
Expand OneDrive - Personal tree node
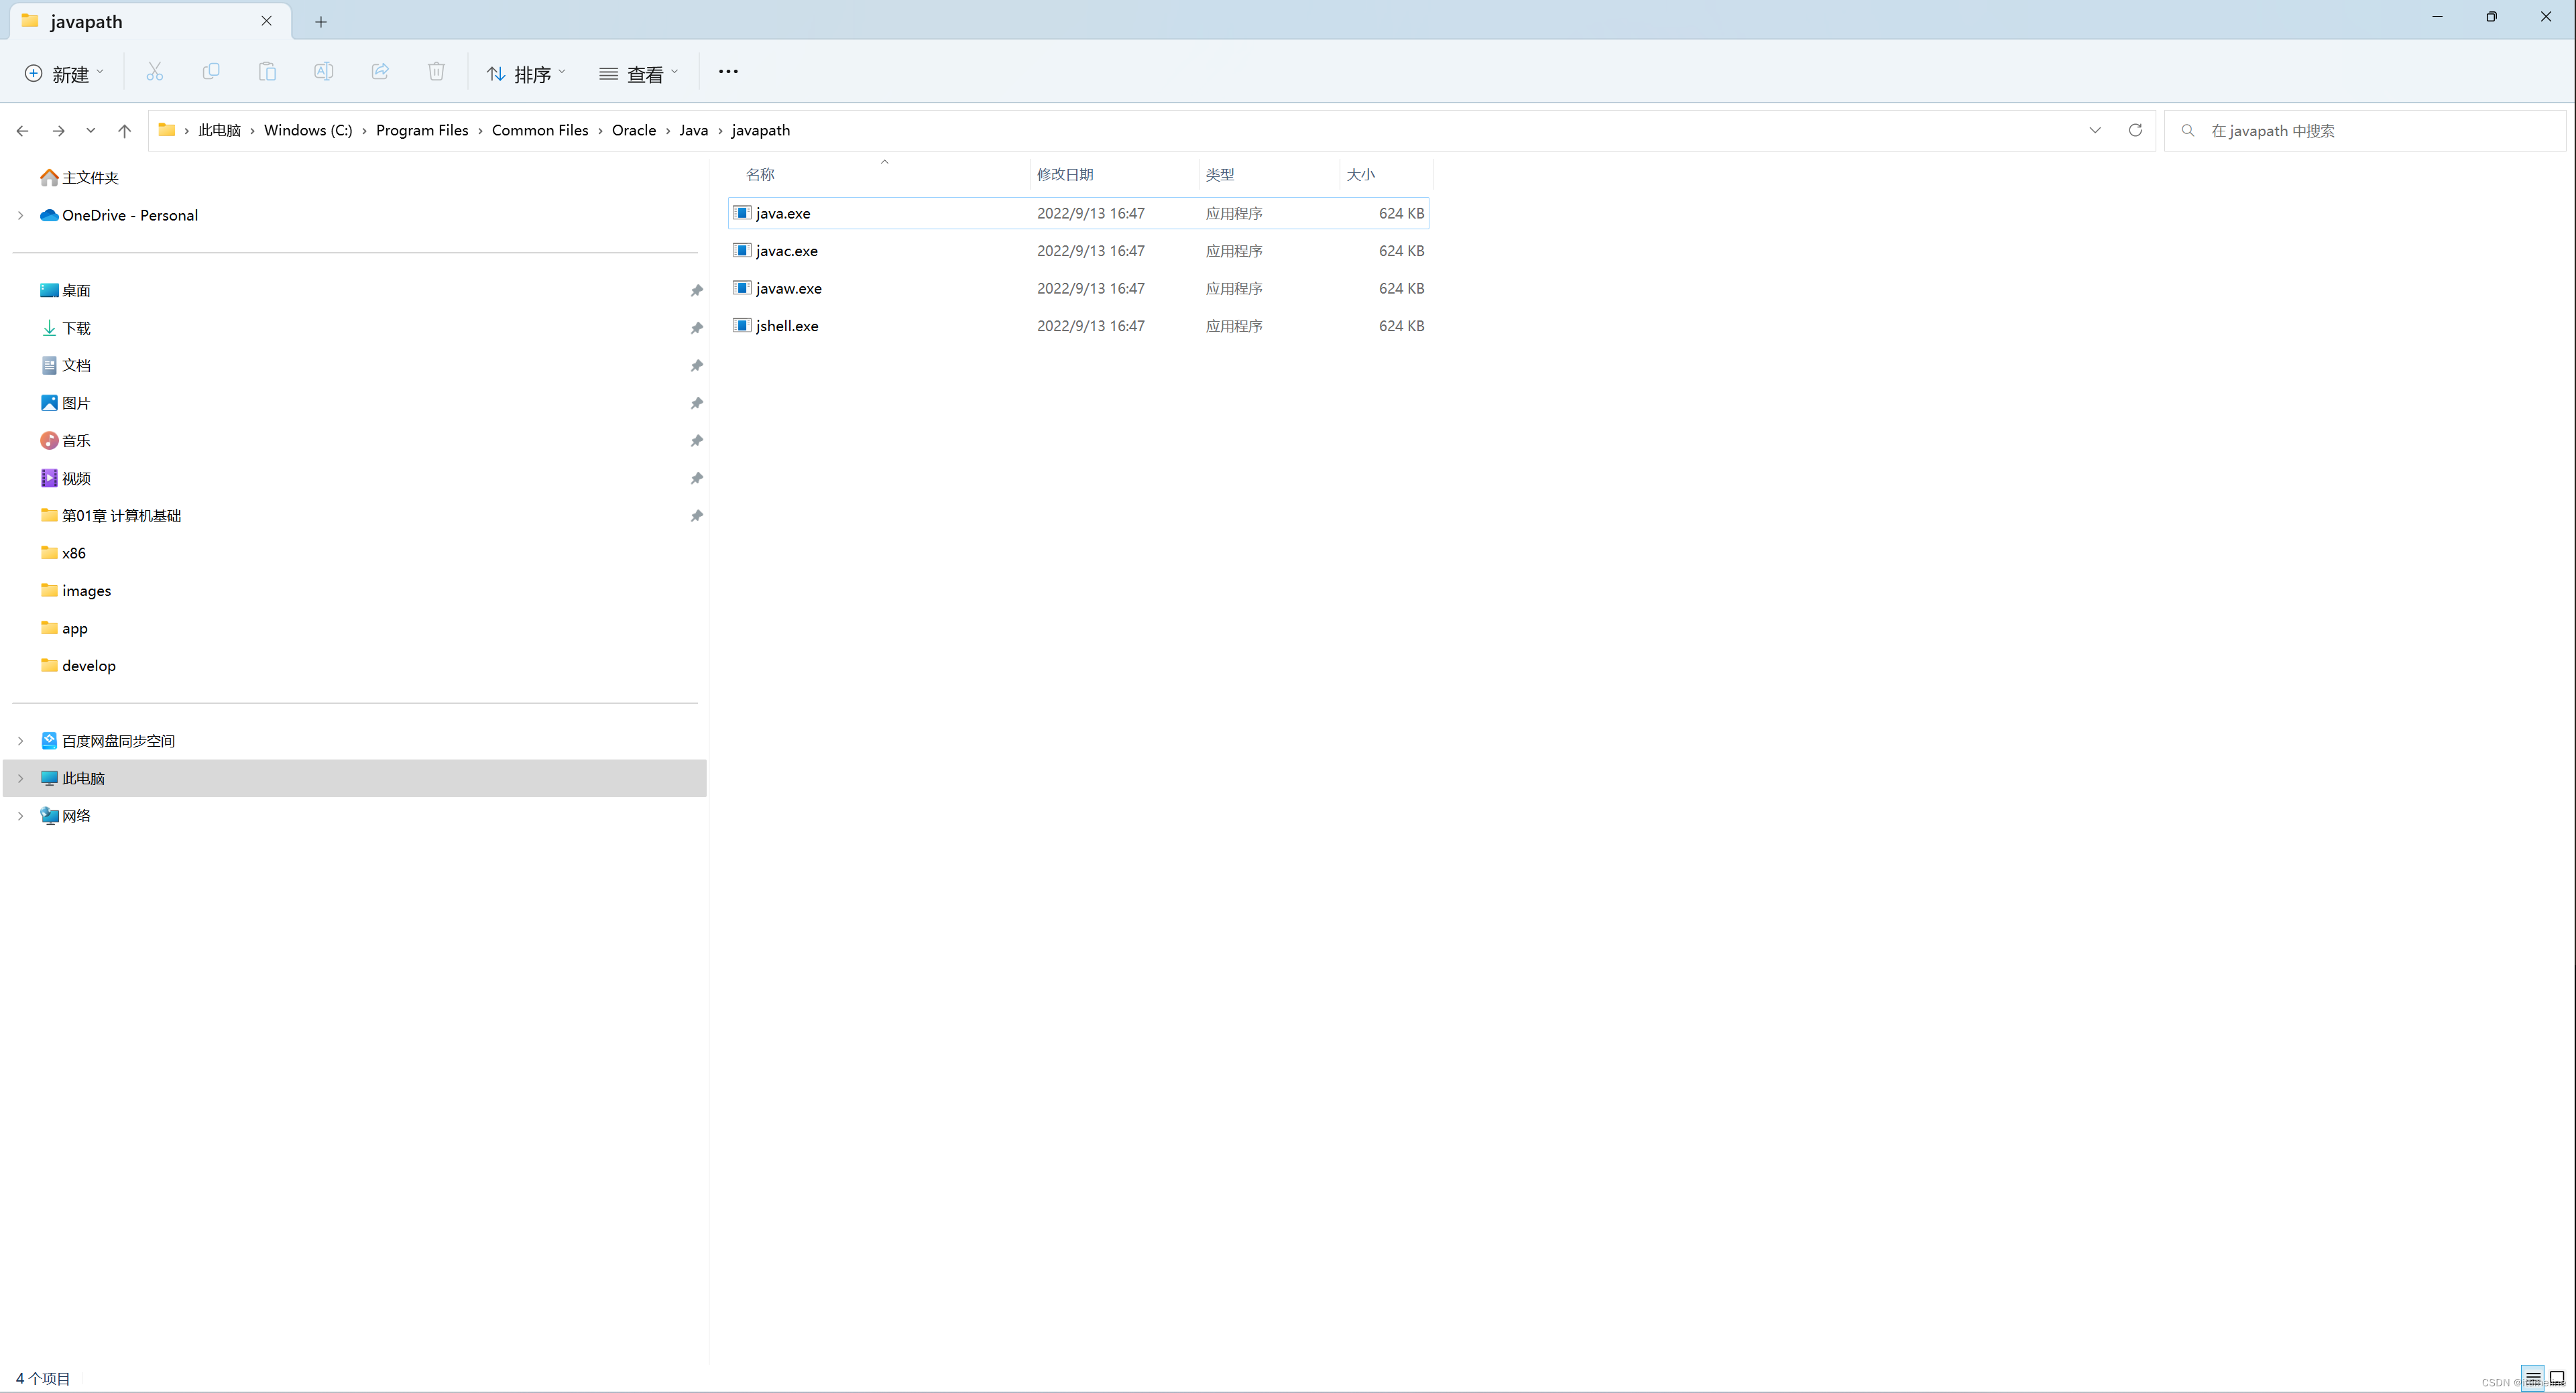(20, 215)
